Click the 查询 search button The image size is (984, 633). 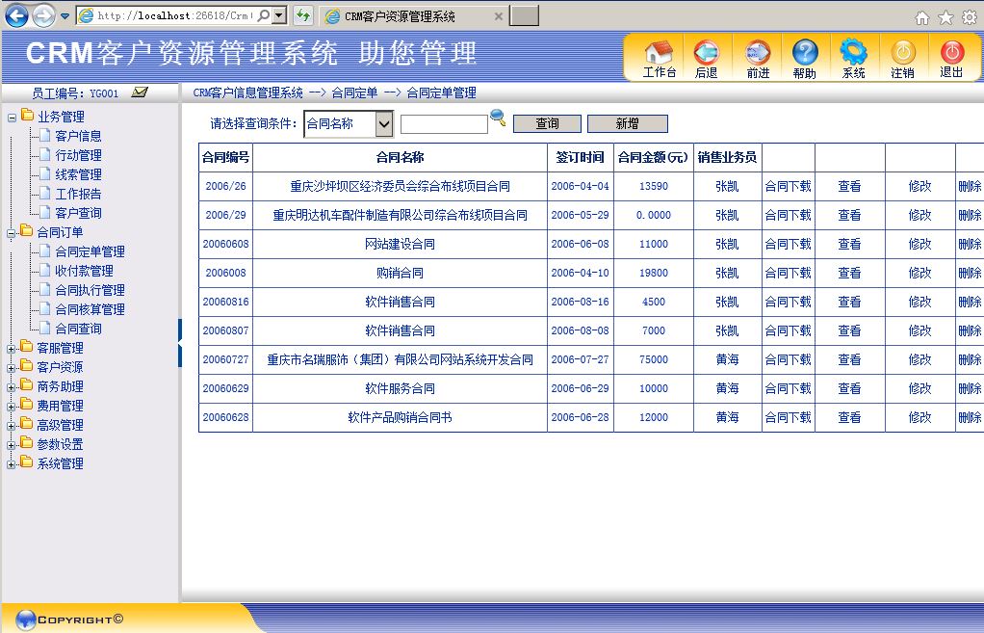(547, 123)
